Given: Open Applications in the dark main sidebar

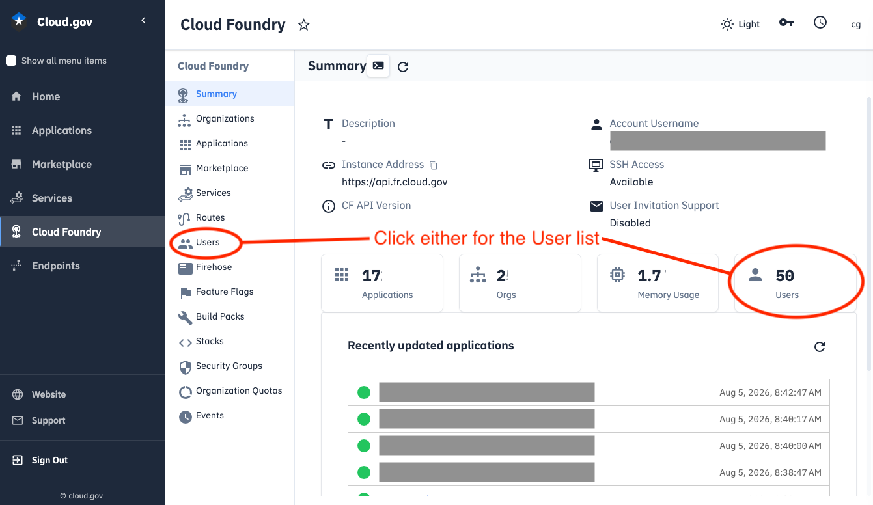Looking at the screenshot, I should pos(82,130).
